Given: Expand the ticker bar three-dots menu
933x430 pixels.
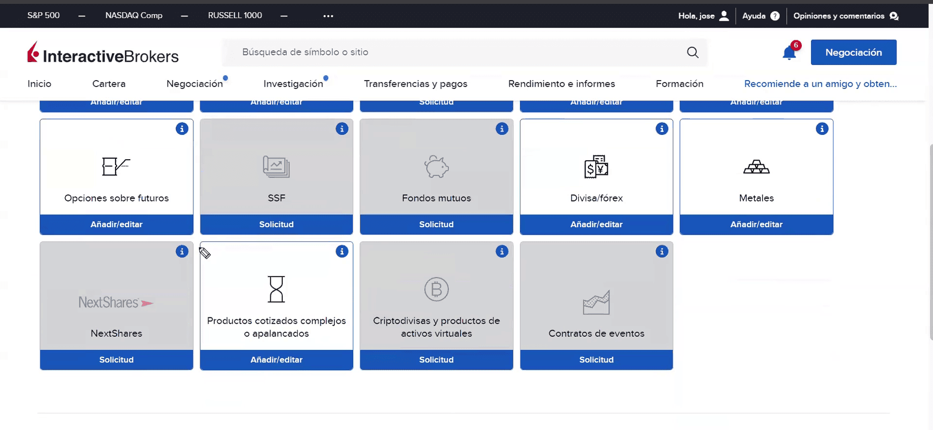Looking at the screenshot, I should (x=328, y=16).
